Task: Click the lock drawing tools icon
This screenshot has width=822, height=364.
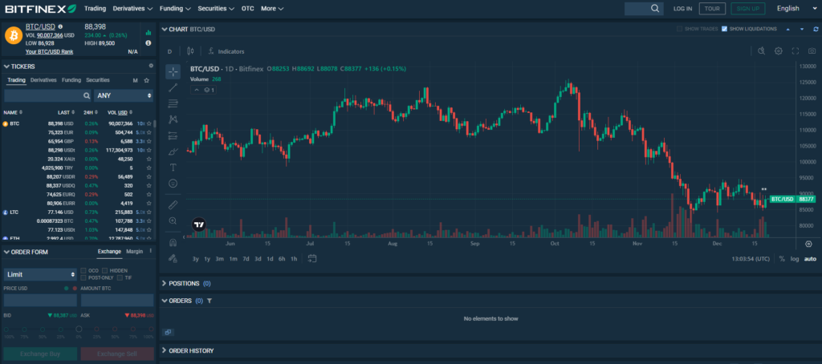Action: click(173, 258)
